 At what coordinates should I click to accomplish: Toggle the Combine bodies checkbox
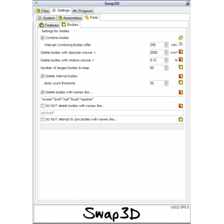pyautogui.click(x=43, y=38)
